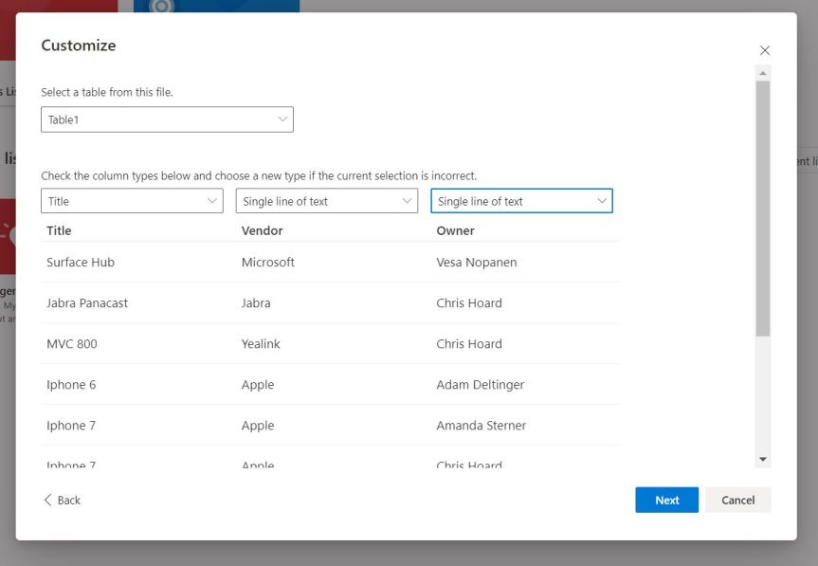Close the Customize dialog with X icon
Image resolution: width=818 pixels, height=566 pixels.
click(x=765, y=50)
